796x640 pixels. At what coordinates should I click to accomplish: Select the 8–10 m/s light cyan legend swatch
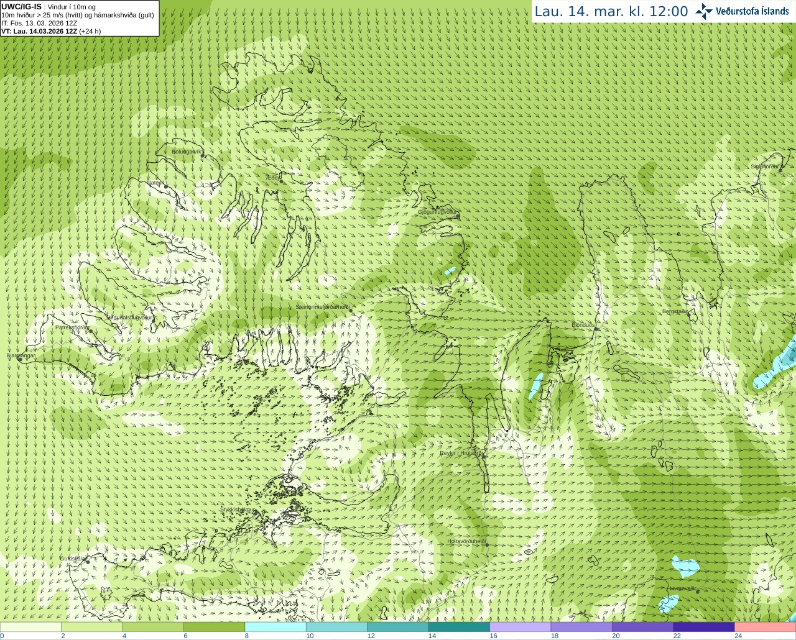point(275,627)
